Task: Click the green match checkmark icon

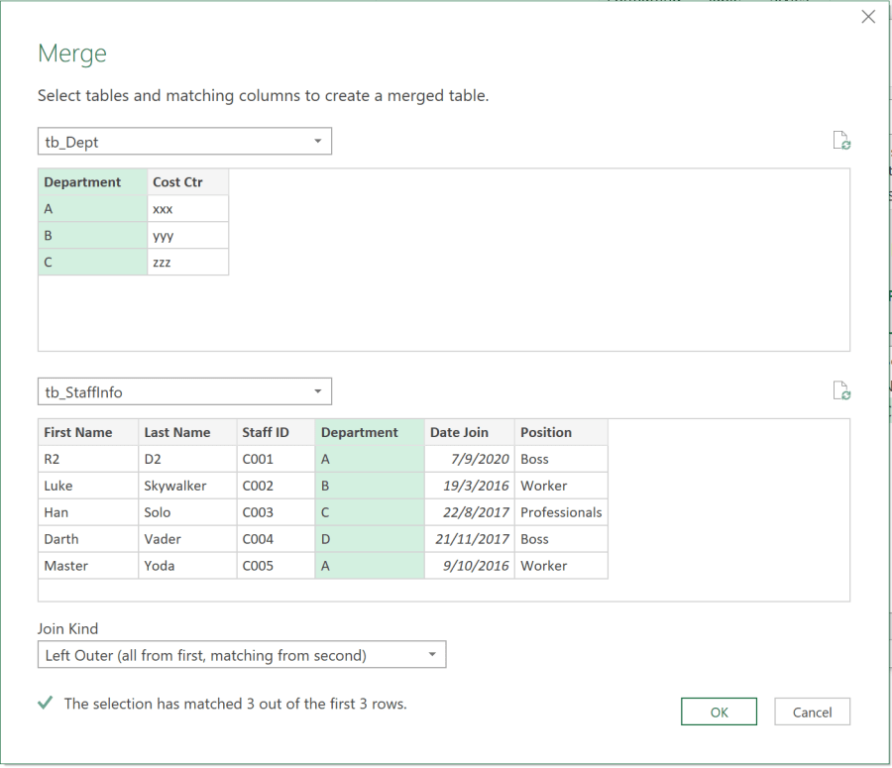Action: (x=45, y=703)
